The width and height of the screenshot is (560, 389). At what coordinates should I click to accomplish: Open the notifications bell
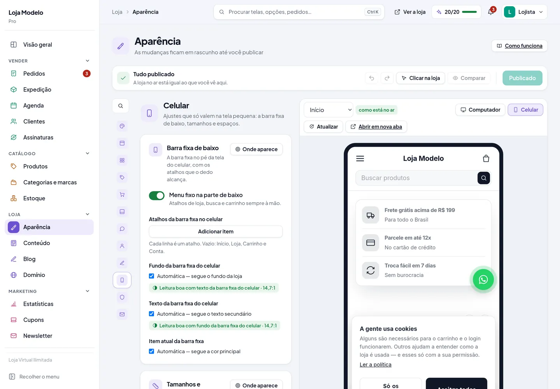491,12
